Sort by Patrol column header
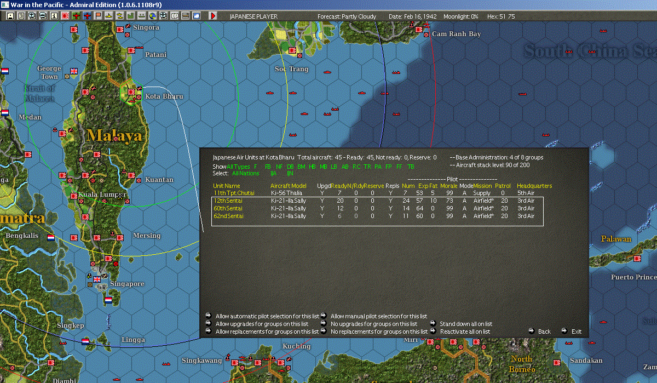657x383 pixels. pos(503,186)
